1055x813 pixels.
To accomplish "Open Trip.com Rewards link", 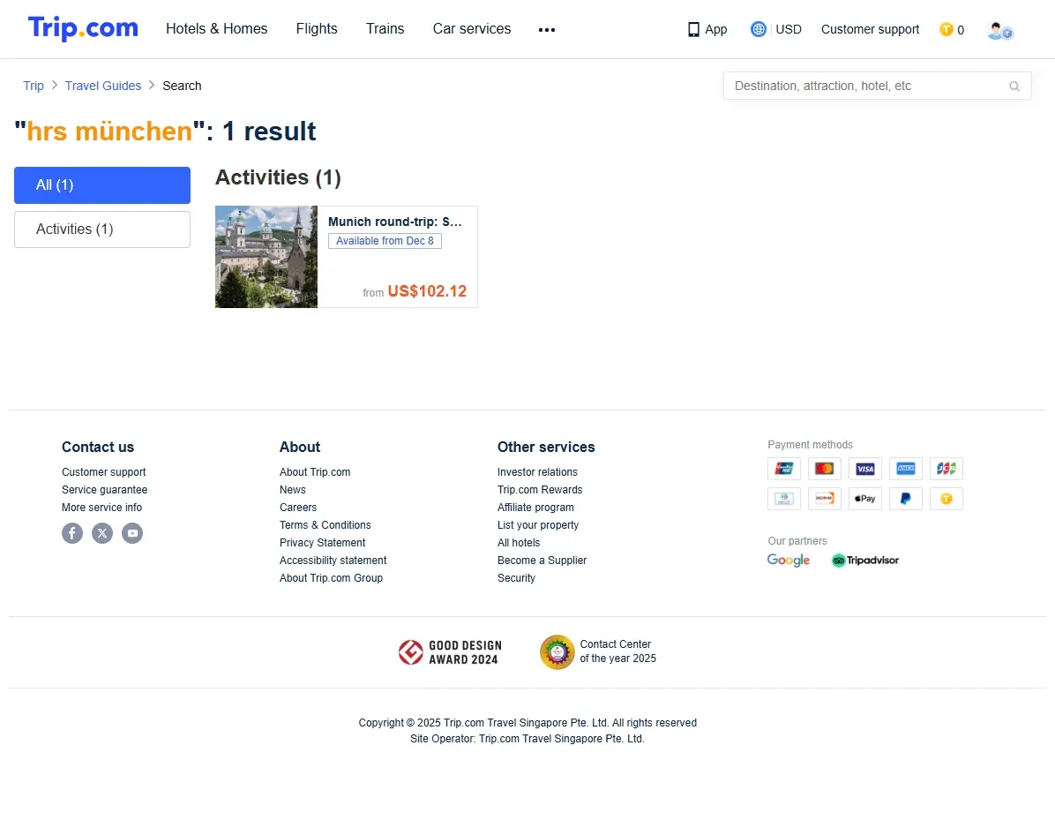I will tap(540, 490).
